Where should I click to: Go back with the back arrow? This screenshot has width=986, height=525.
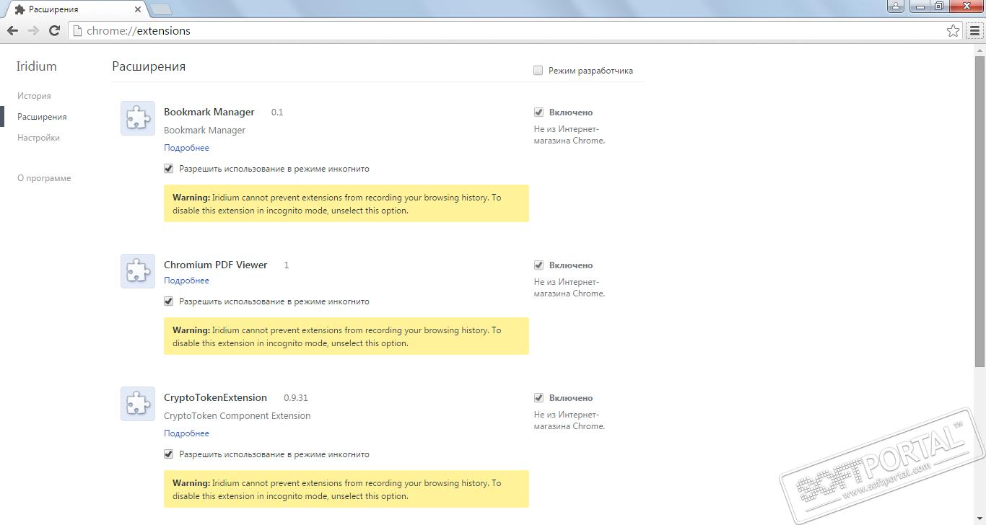point(12,30)
